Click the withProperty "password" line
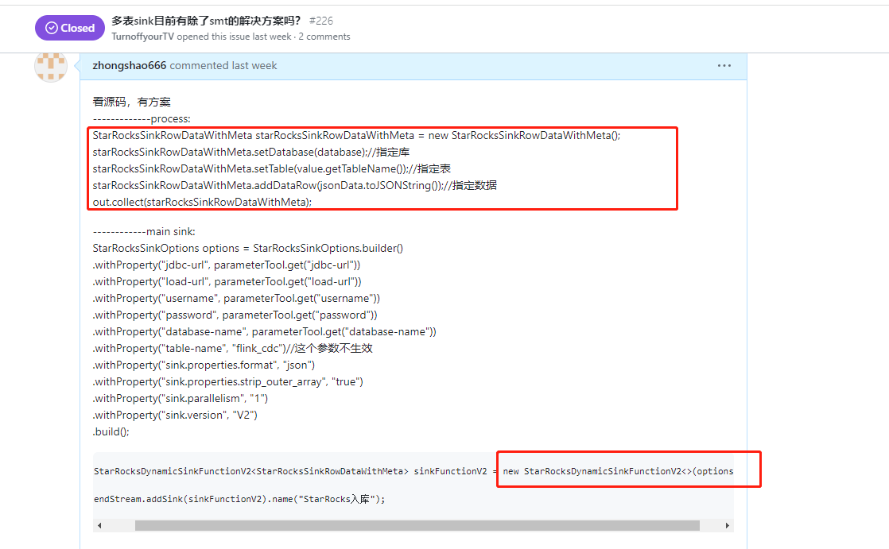The image size is (889, 549). tap(235, 315)
